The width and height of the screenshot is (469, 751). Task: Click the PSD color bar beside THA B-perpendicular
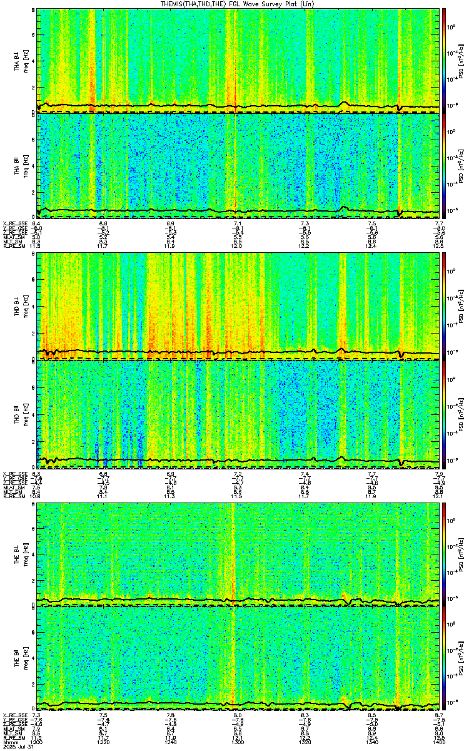pyautogui.click(x=445, y=60)
